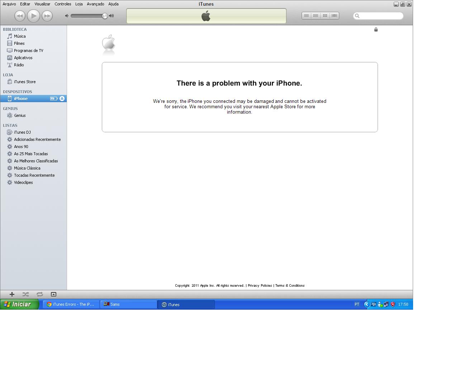Screen dimensions: 459x367
Task: Click the PT language indicator
Action: (357, 304)
